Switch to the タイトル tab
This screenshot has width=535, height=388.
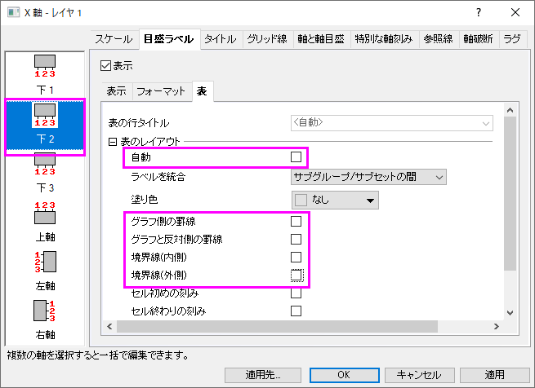221,39
